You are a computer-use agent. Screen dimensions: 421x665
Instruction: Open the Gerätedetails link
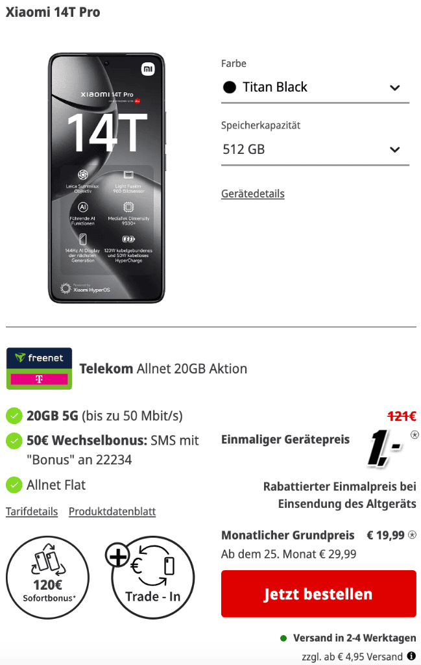tap(253, 194)
